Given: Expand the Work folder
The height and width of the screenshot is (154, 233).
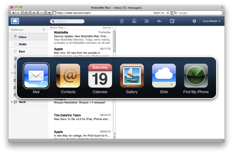Looking at the screenshot, I should 12,102.
